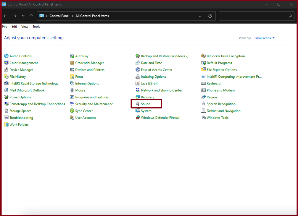Click the BitLocker Drive Encryption icon
The width and height of the screenshot is (298, 216).
pyautogui.click(x=204, y=56)
